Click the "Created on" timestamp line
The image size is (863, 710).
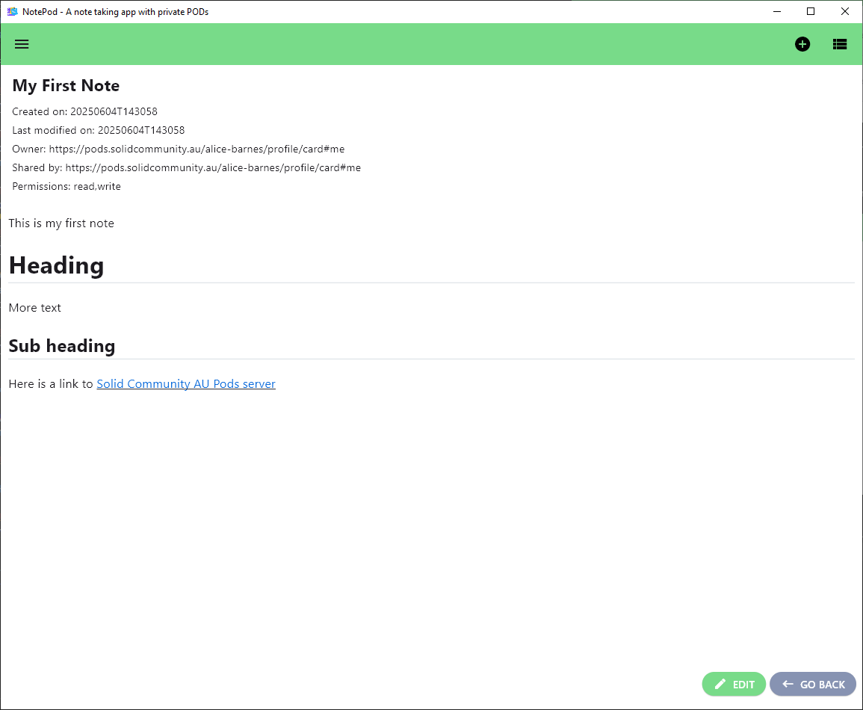pyautogui.click(x=84, y=112)
